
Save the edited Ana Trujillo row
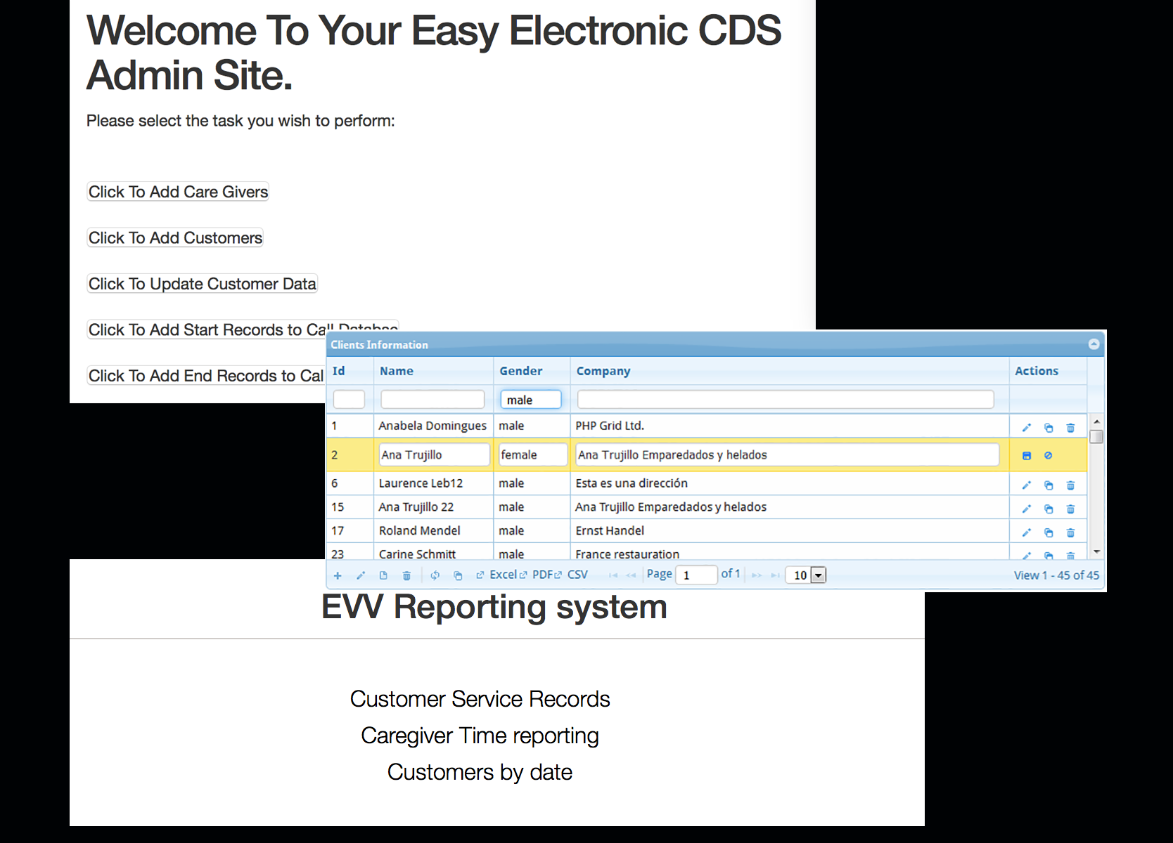tap(1026, 456)
